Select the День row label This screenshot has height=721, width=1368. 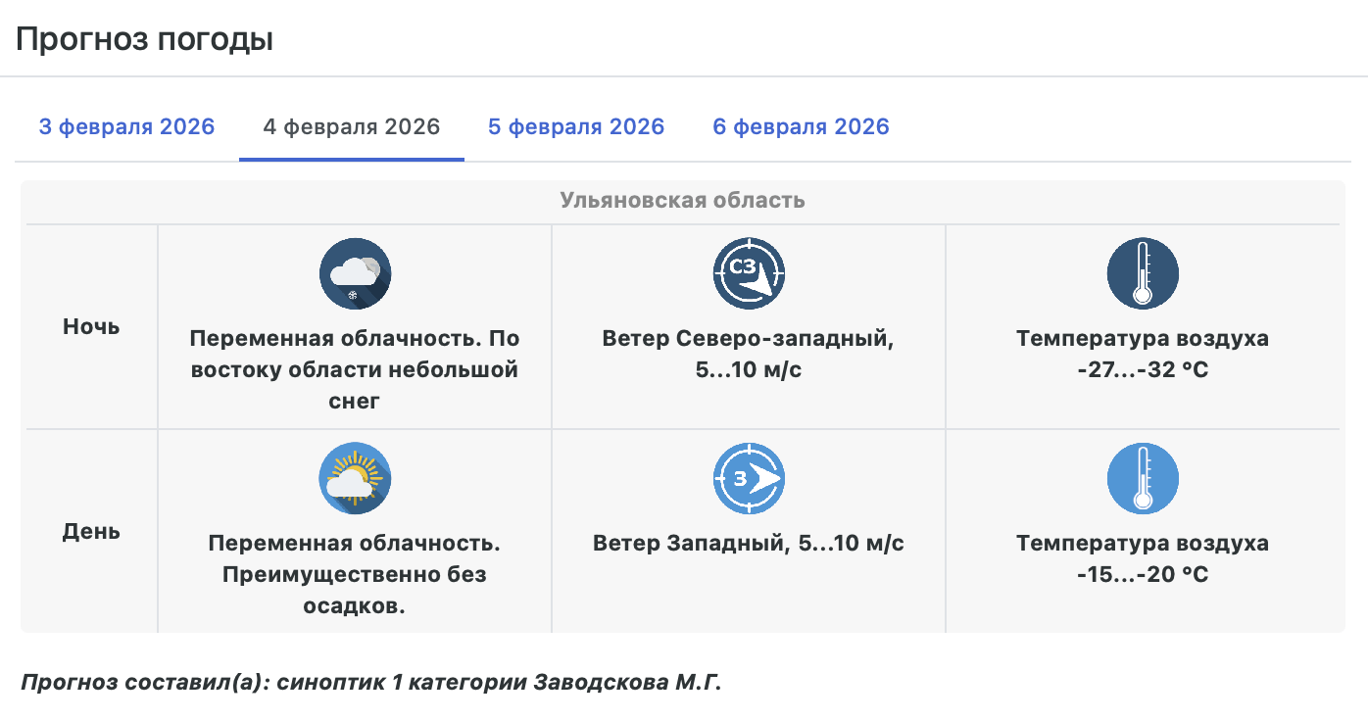pos(91,531)
